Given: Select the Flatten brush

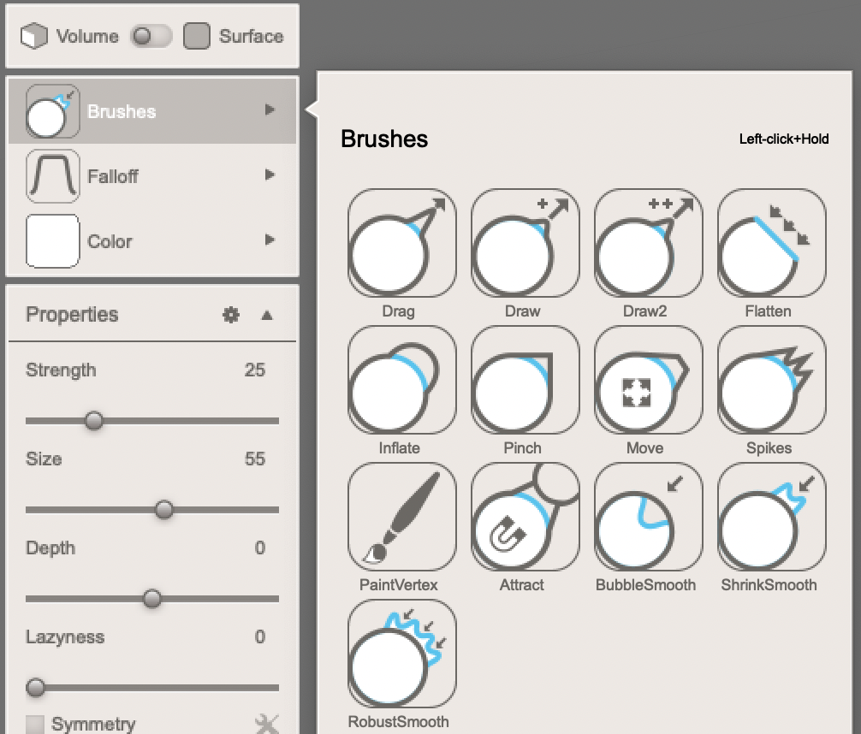Looking at the screenshot, I should coord(769,242).
